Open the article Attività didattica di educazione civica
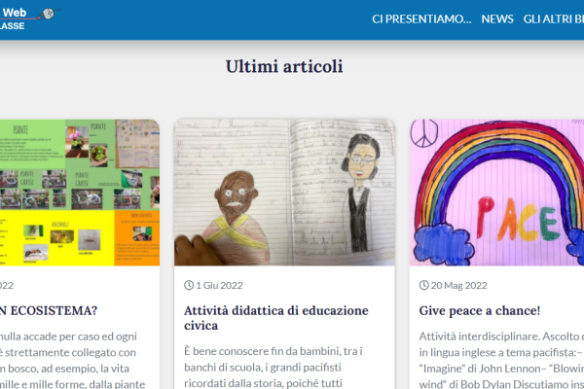Viewport: 584px width, 389px height. pyautogui.click(x=276, y=318)
